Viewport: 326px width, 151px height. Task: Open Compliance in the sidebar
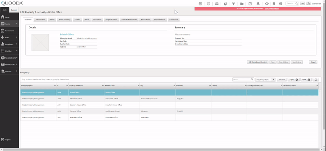[x=9, y=44]
